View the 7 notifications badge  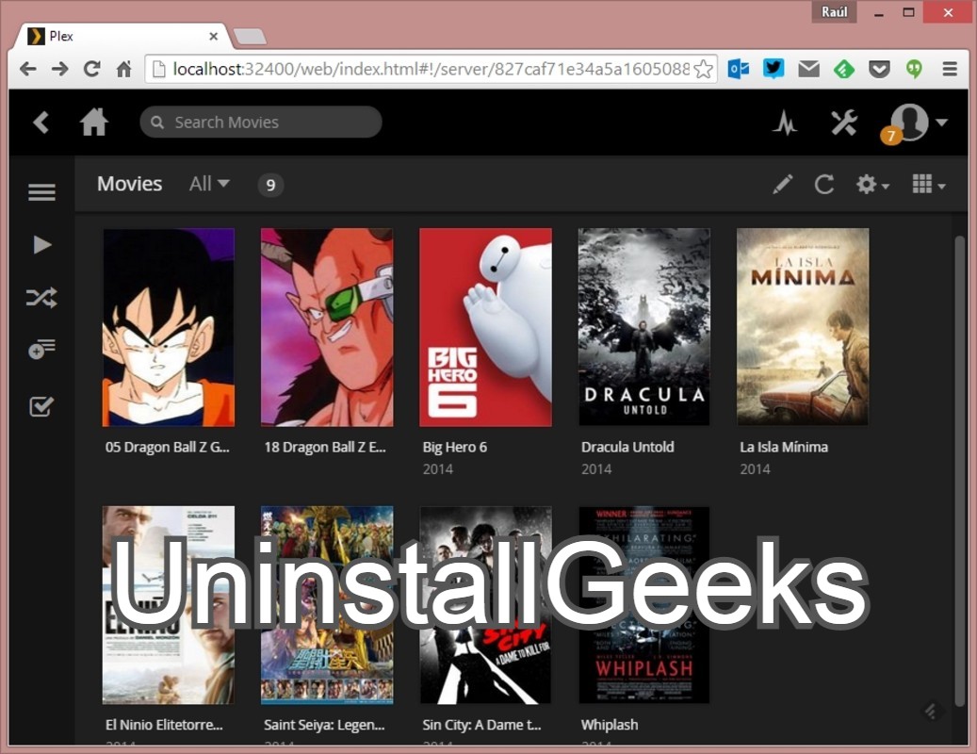point(891,135)
